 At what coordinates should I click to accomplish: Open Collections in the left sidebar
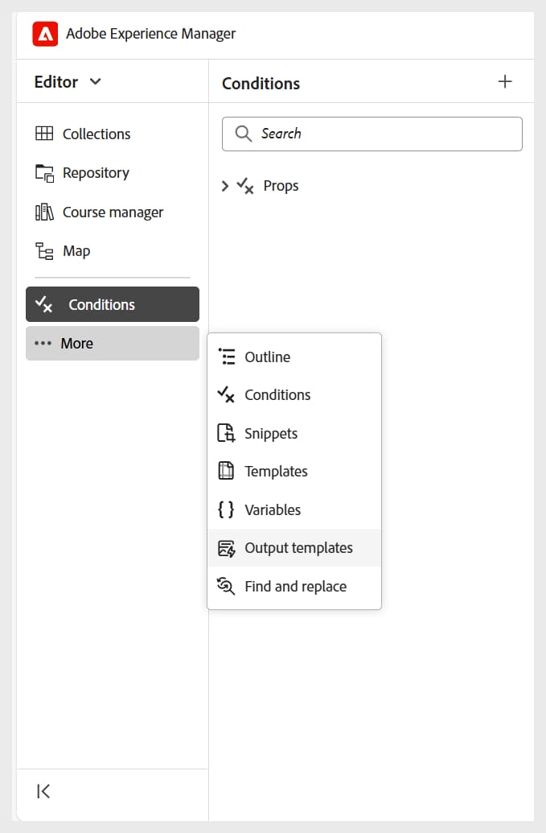[x=96, y=134]
